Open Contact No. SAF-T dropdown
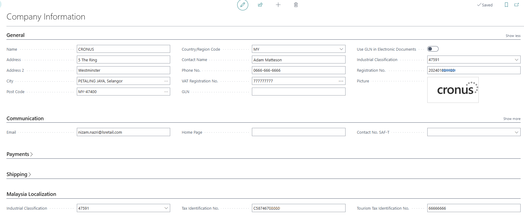Image resolution: width=524 pixels, height=224 pixels. (x=516, y=132)
